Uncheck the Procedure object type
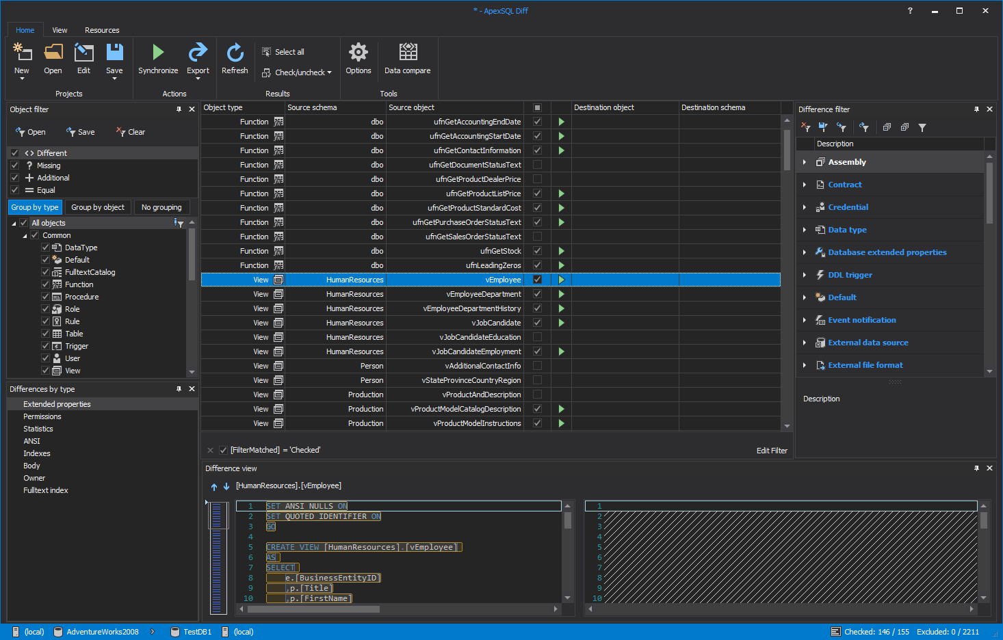Viewport: 1003px width, 640px height. pos(45,297)
